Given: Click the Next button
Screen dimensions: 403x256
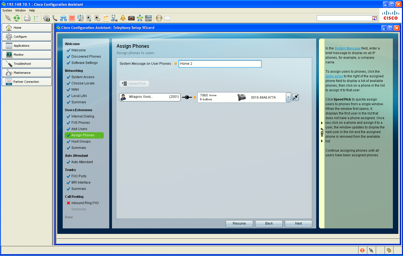Looking at the screenshot, I should coord(298,223).
